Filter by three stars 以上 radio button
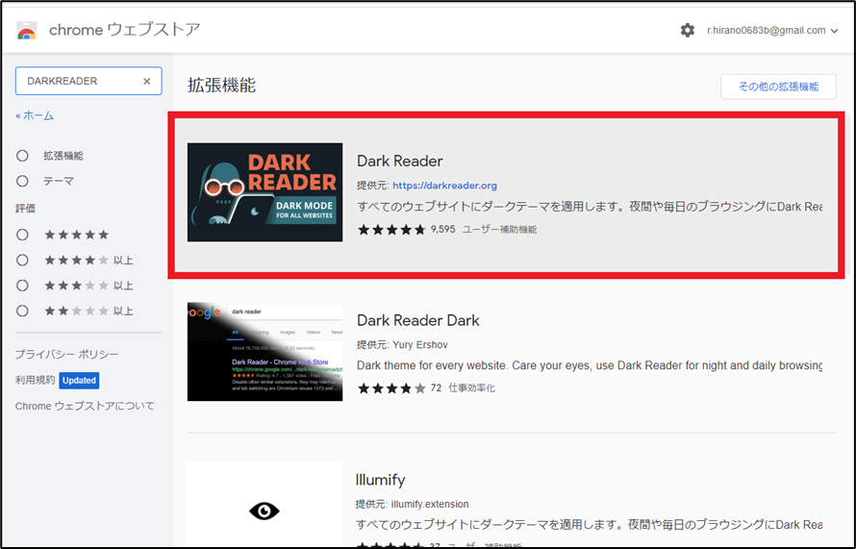856x549 pixels. tap(22, 286)
